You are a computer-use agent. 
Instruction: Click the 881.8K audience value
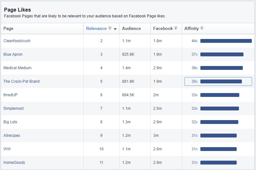(x=128, y=81)
